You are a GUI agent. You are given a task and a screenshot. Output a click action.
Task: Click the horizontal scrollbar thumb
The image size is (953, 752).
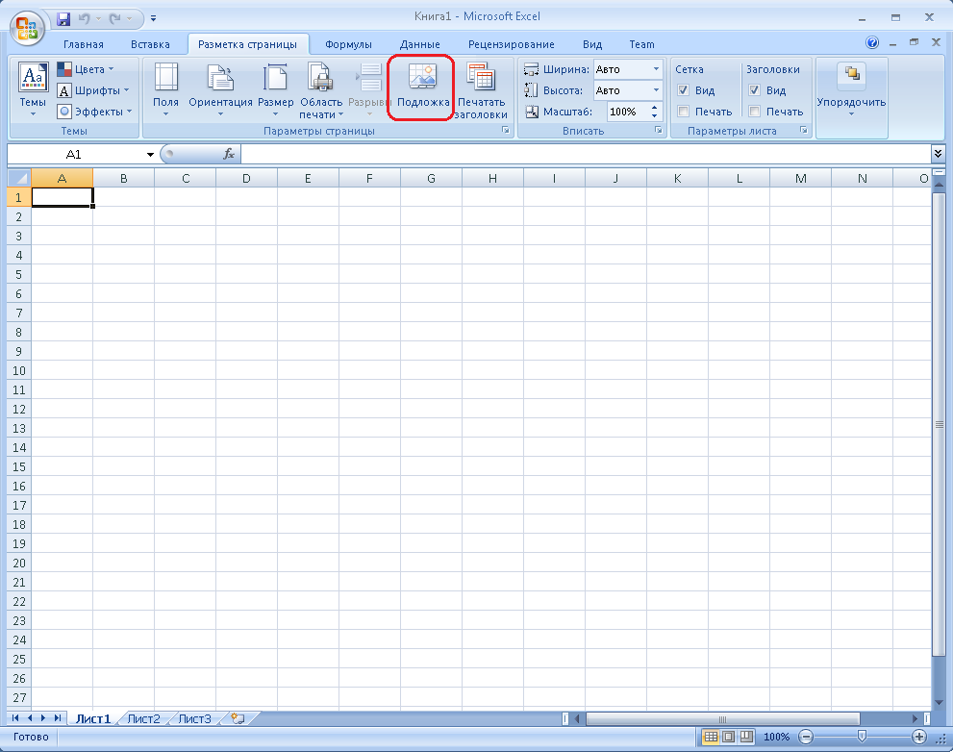(722, 718)
